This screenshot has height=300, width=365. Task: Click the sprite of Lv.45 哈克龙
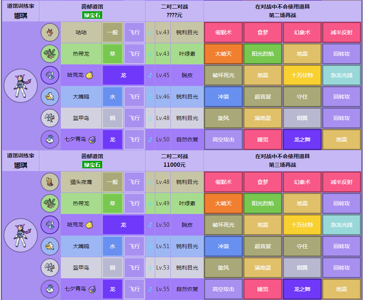[x=50, y=75]
